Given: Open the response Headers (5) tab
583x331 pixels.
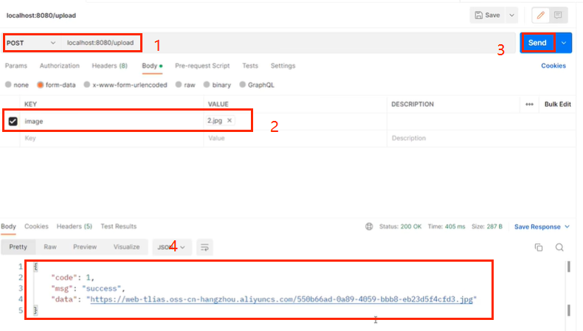Looking at the screenshot, I should tap(75, 226).
